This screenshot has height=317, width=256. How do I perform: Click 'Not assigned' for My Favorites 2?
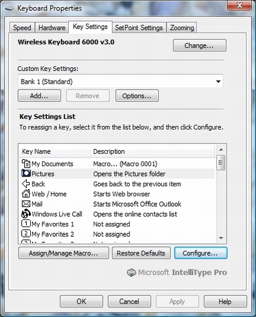[x=112, y=235]
